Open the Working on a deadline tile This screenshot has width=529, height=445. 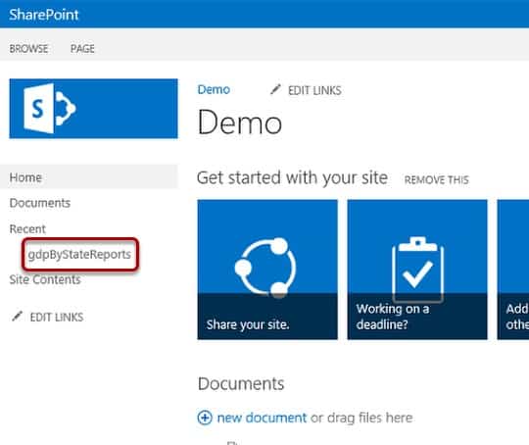coord(417,270)
